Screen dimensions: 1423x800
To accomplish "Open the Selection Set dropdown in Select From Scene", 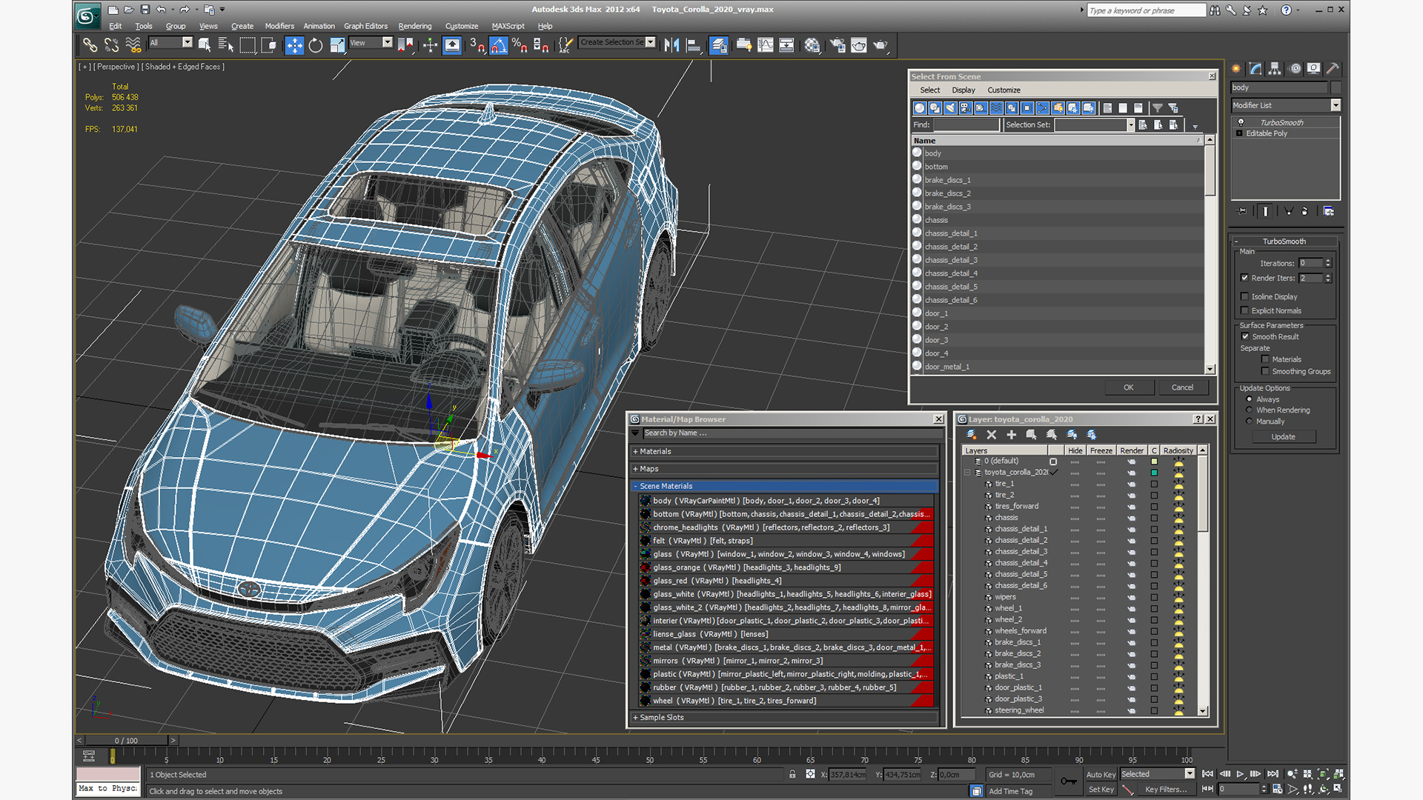I will 1131,125.
